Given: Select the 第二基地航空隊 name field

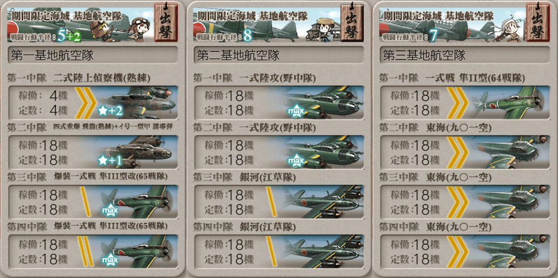Looking at the screenshot, I should 278,55.
